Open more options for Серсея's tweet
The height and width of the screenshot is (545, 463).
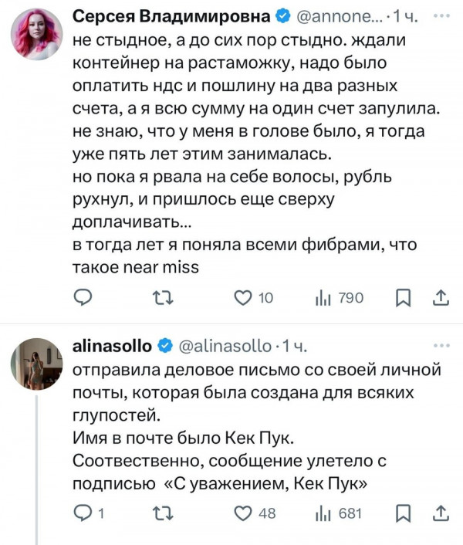click(x=441, y=15)
